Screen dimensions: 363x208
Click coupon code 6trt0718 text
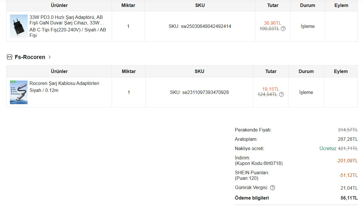pyautogui.click(x=259, y=163)
